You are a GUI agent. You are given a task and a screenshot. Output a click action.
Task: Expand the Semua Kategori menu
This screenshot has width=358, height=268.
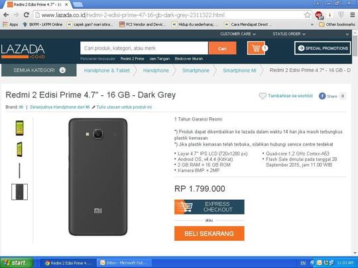39,70
